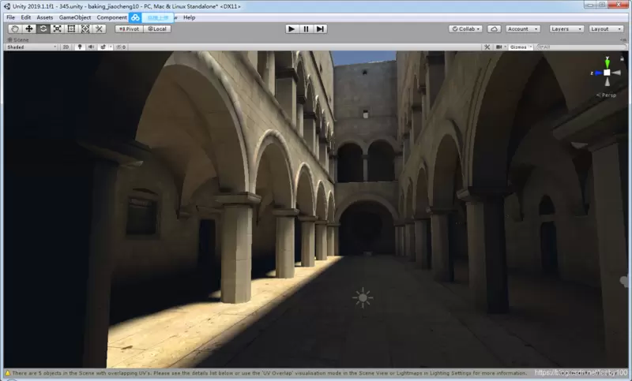The width and height of the screenshot is (632, 381).
Task: Open the GameObject menu
Action: click(x=75, y=17)
